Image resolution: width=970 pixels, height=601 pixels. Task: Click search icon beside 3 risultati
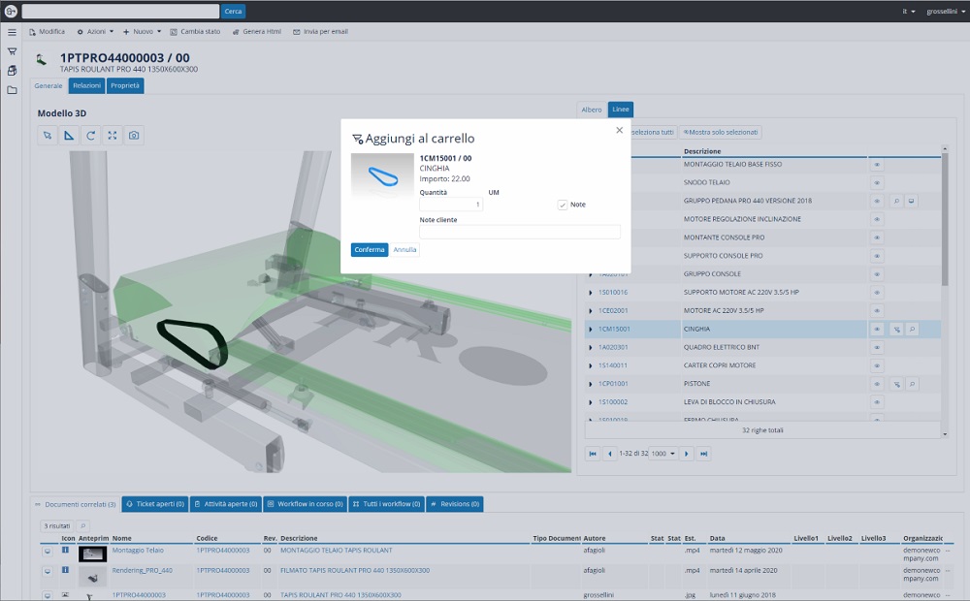[x=82, y=526]
